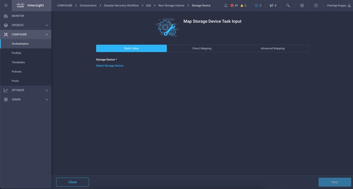Switch to the Direct Mapping tab
Viewport: 353px width, 189px height.
tap(202, 48)
